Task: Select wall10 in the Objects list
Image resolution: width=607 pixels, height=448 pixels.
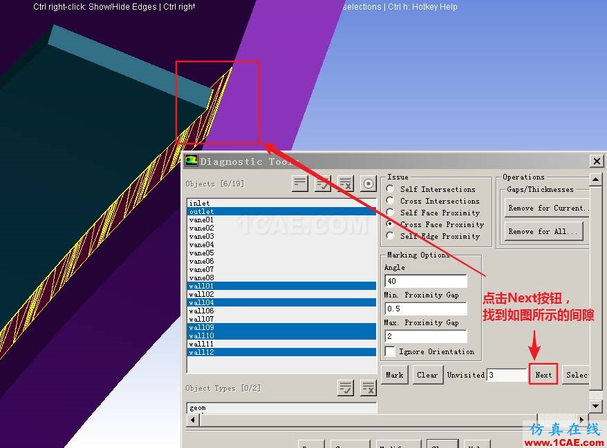Action: pyautogui.click(x=281, y=336)
